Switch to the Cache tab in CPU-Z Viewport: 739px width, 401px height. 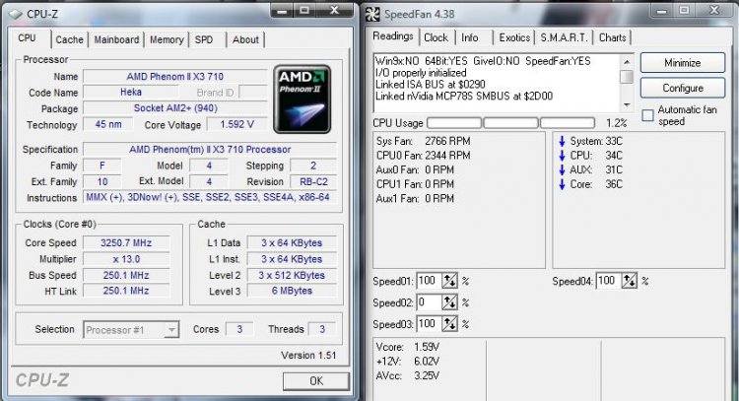coord(69,39)
